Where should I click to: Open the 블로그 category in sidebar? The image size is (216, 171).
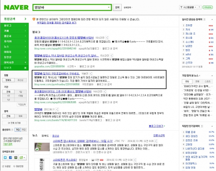(x=15, y=25)
